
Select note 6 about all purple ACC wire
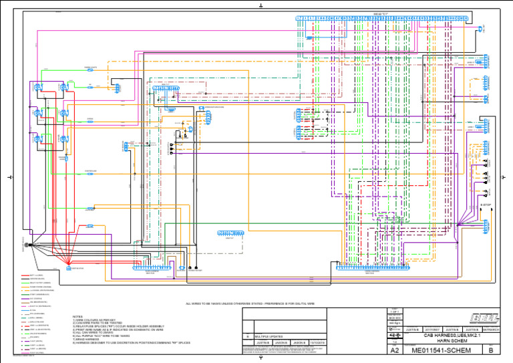101,336
